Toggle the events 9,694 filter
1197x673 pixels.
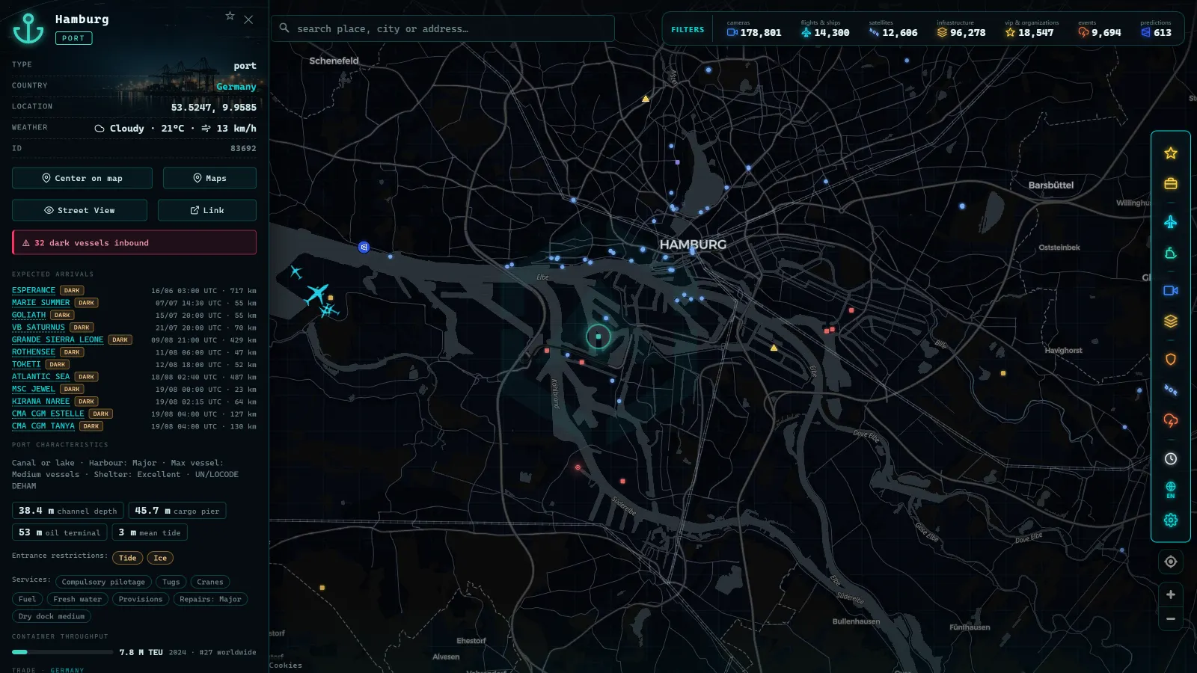click(1100, 29)
